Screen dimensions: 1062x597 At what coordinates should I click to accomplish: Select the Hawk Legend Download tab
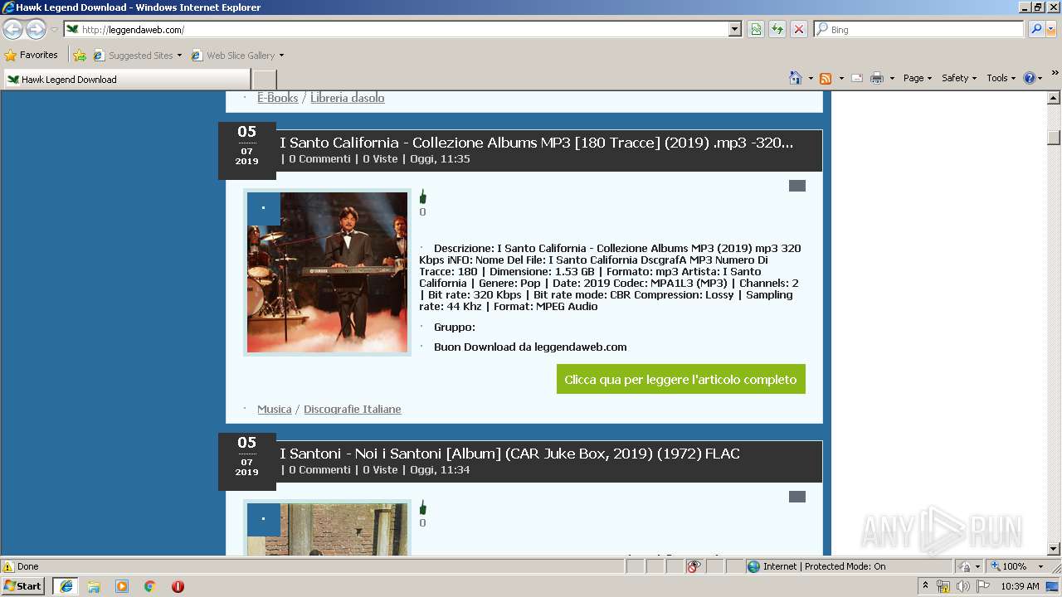[127, 80]
